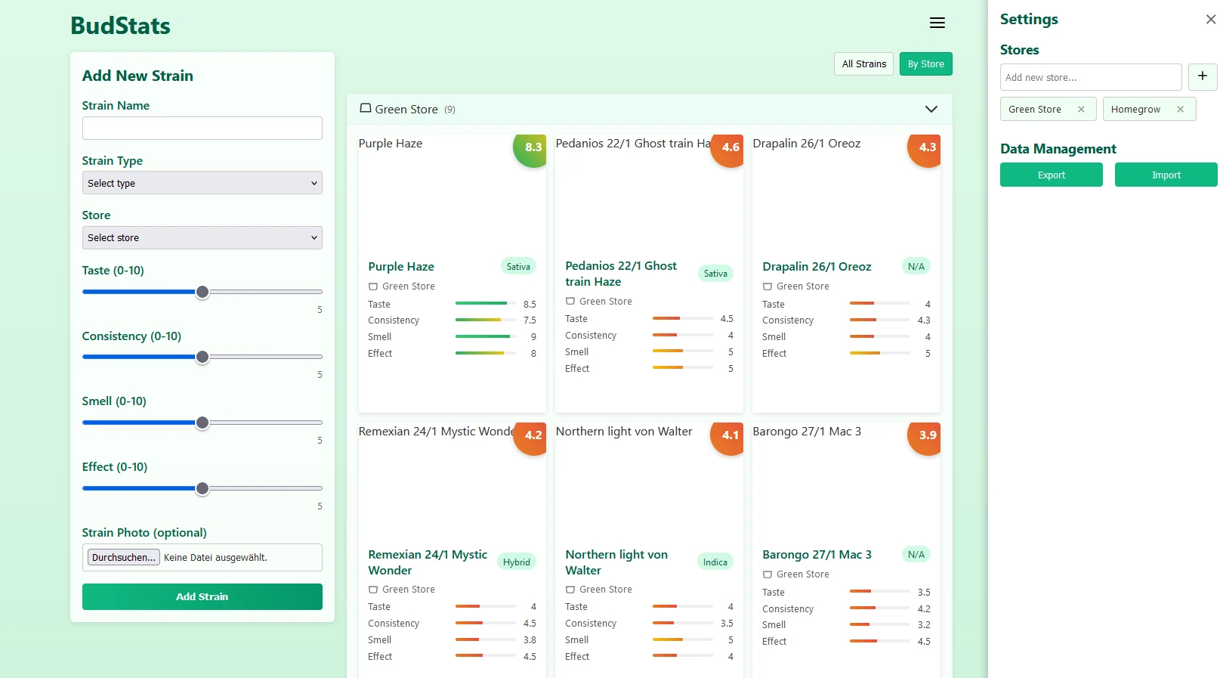Click N/A tag on Barongo Mac 3
Viewport: 1226px width, 678px height.
[916, 555]
